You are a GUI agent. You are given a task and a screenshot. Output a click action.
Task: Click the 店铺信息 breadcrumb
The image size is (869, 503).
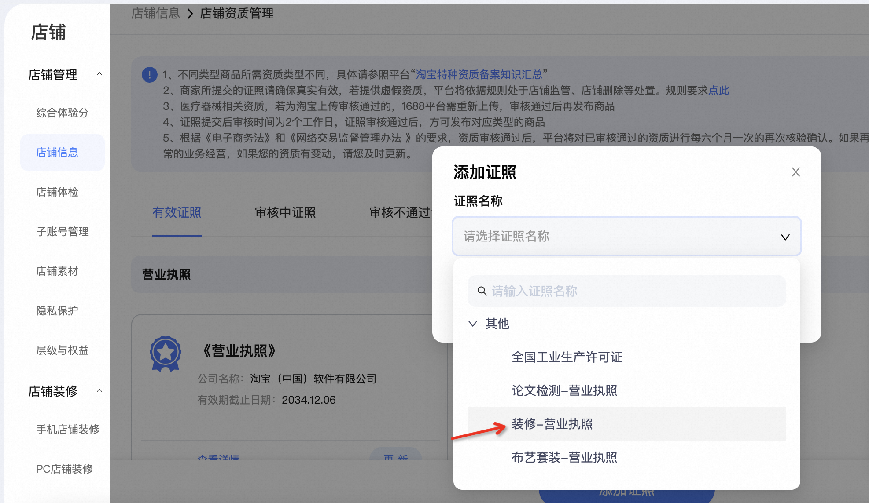pos(156,14)
